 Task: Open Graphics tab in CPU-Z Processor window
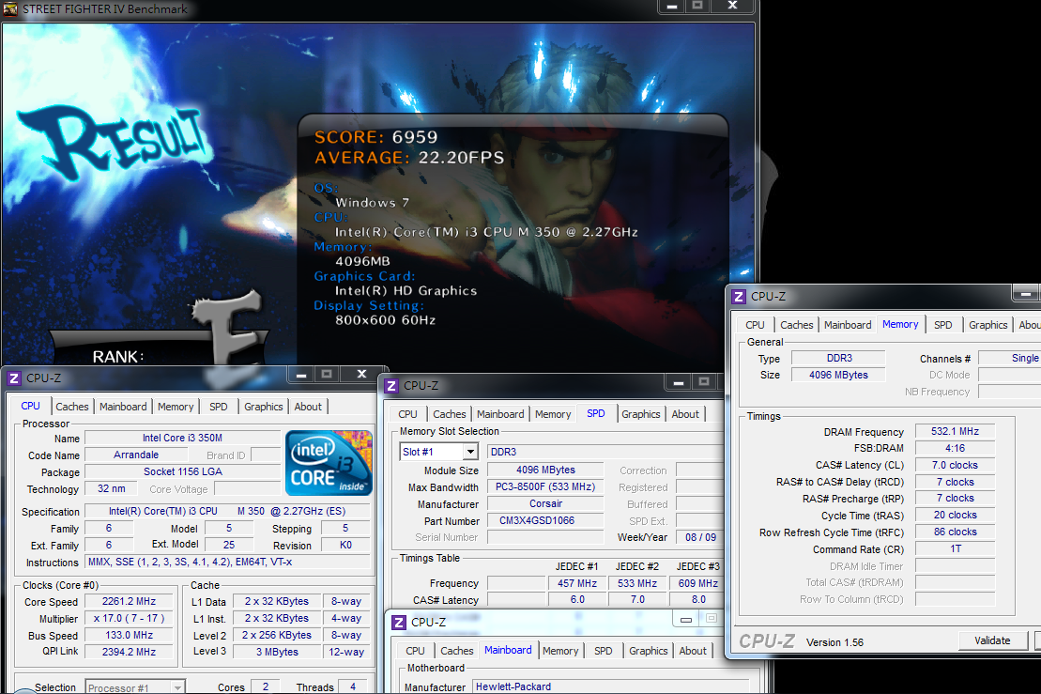[264, 407]
